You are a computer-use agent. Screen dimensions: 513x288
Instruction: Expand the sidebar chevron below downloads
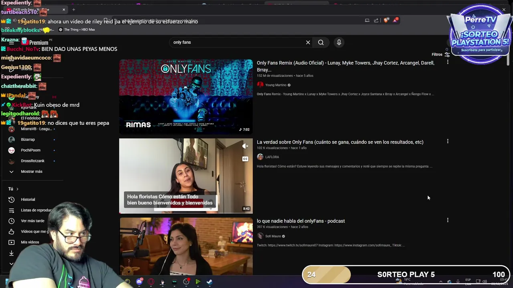[11, 264]
